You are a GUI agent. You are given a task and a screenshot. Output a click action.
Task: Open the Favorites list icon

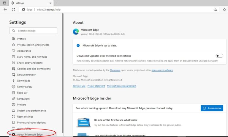pyautogui.click(x=225, y=10)
